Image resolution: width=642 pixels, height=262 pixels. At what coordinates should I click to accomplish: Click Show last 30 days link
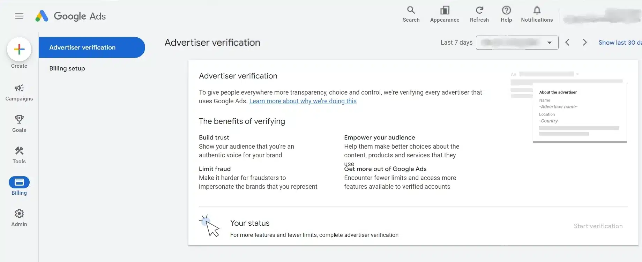[620, 43]
